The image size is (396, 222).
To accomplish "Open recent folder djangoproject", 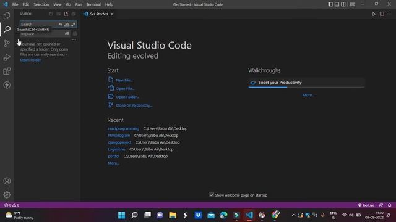I will click(x=119, y=142).
